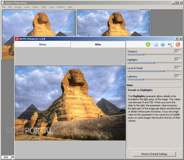
Task: Click the Highlights slider handle
Action: pyautogui.click(x=154, y=63)
